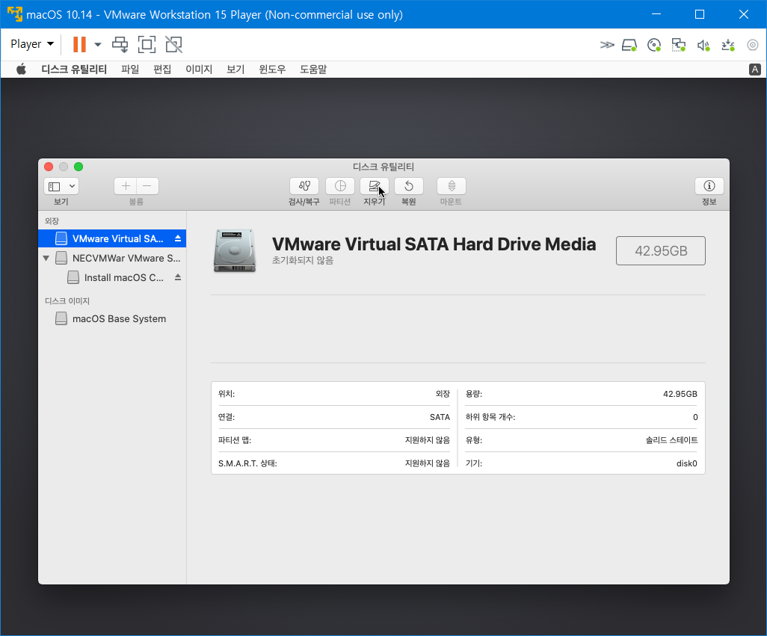
Task: Toggle VMware Unity mode icon
Action: click(x=173, y=45)
